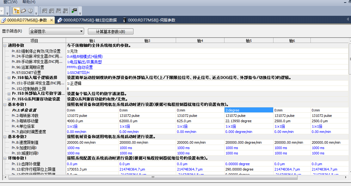Collapse the 通用参数 tree group

(5, 45)
